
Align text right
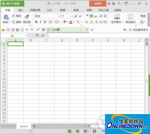point(96,22)
